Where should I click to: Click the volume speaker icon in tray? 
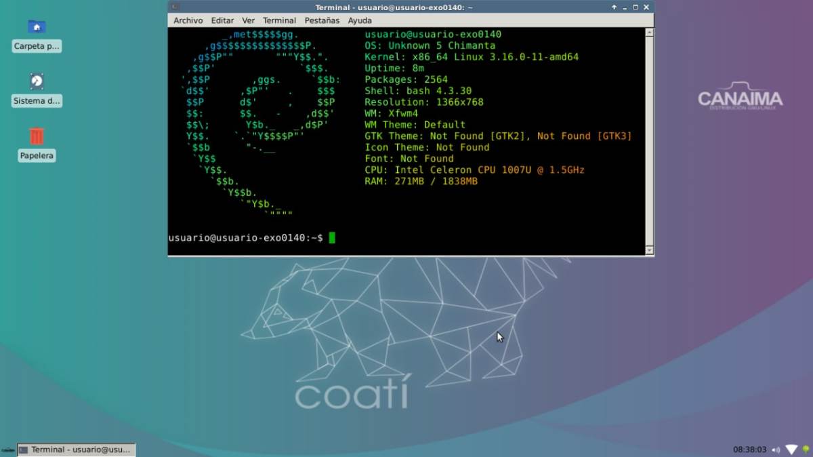pyautogui.click(x=776, y=450)
